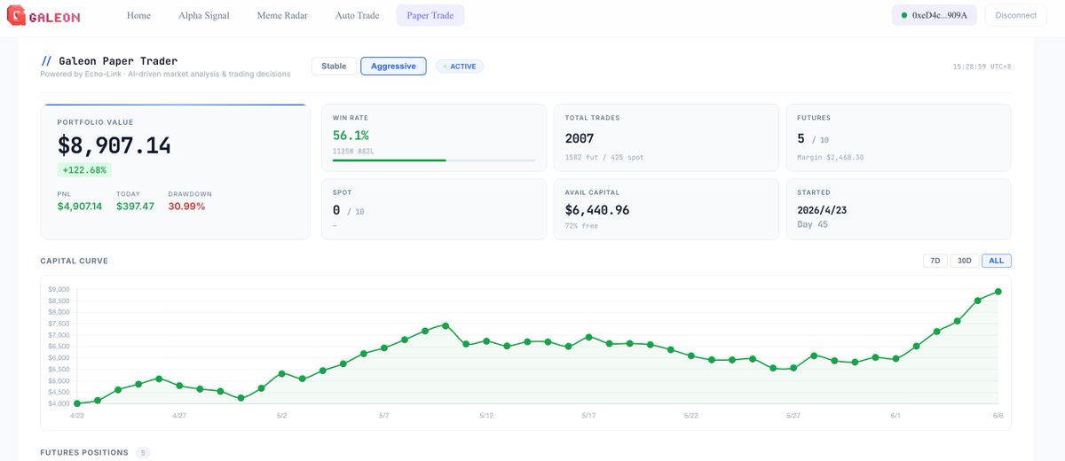Image resolution: width=1065 pixels, height=461 pixels.
Task: Click the win rate progress bar
Action: [x=434, y=160]
